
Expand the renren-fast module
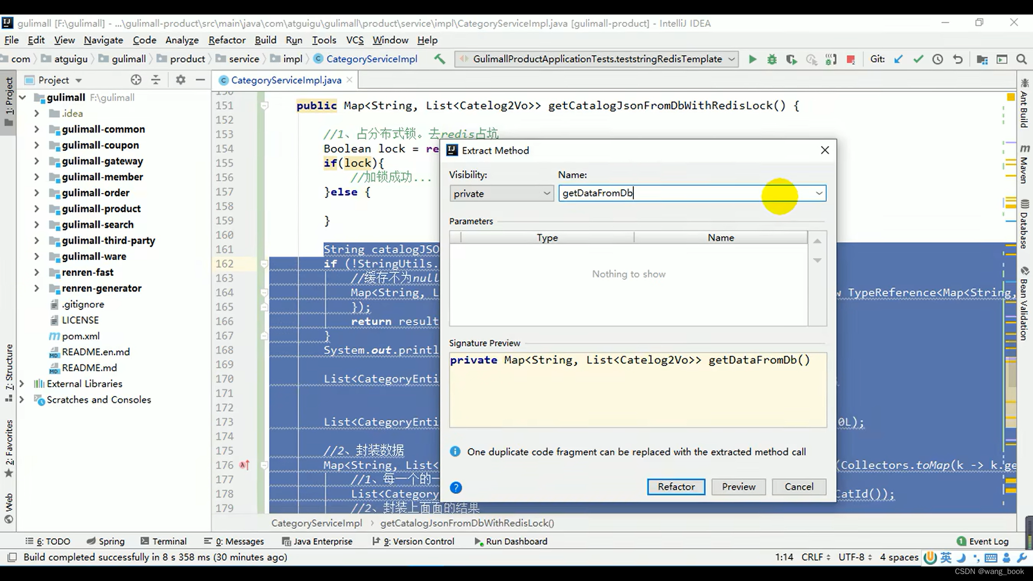37,272
